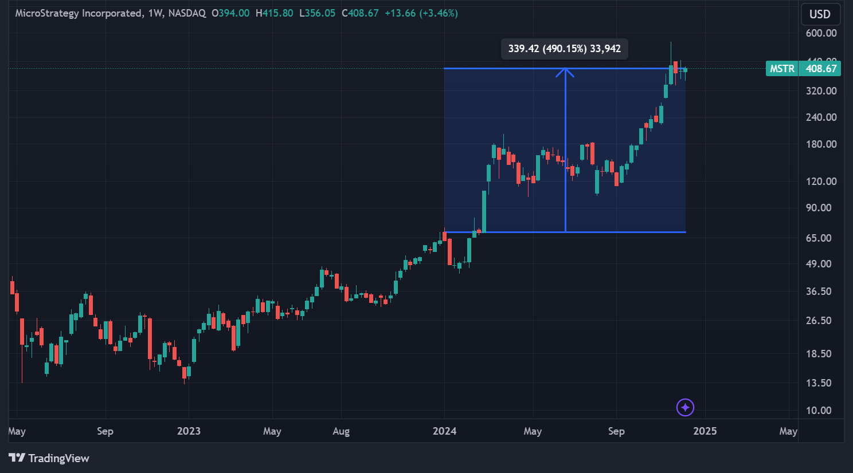
Task: Click the purple sparkle icon near the time axis
Action: pyautogui.click(x=685, y=407)
